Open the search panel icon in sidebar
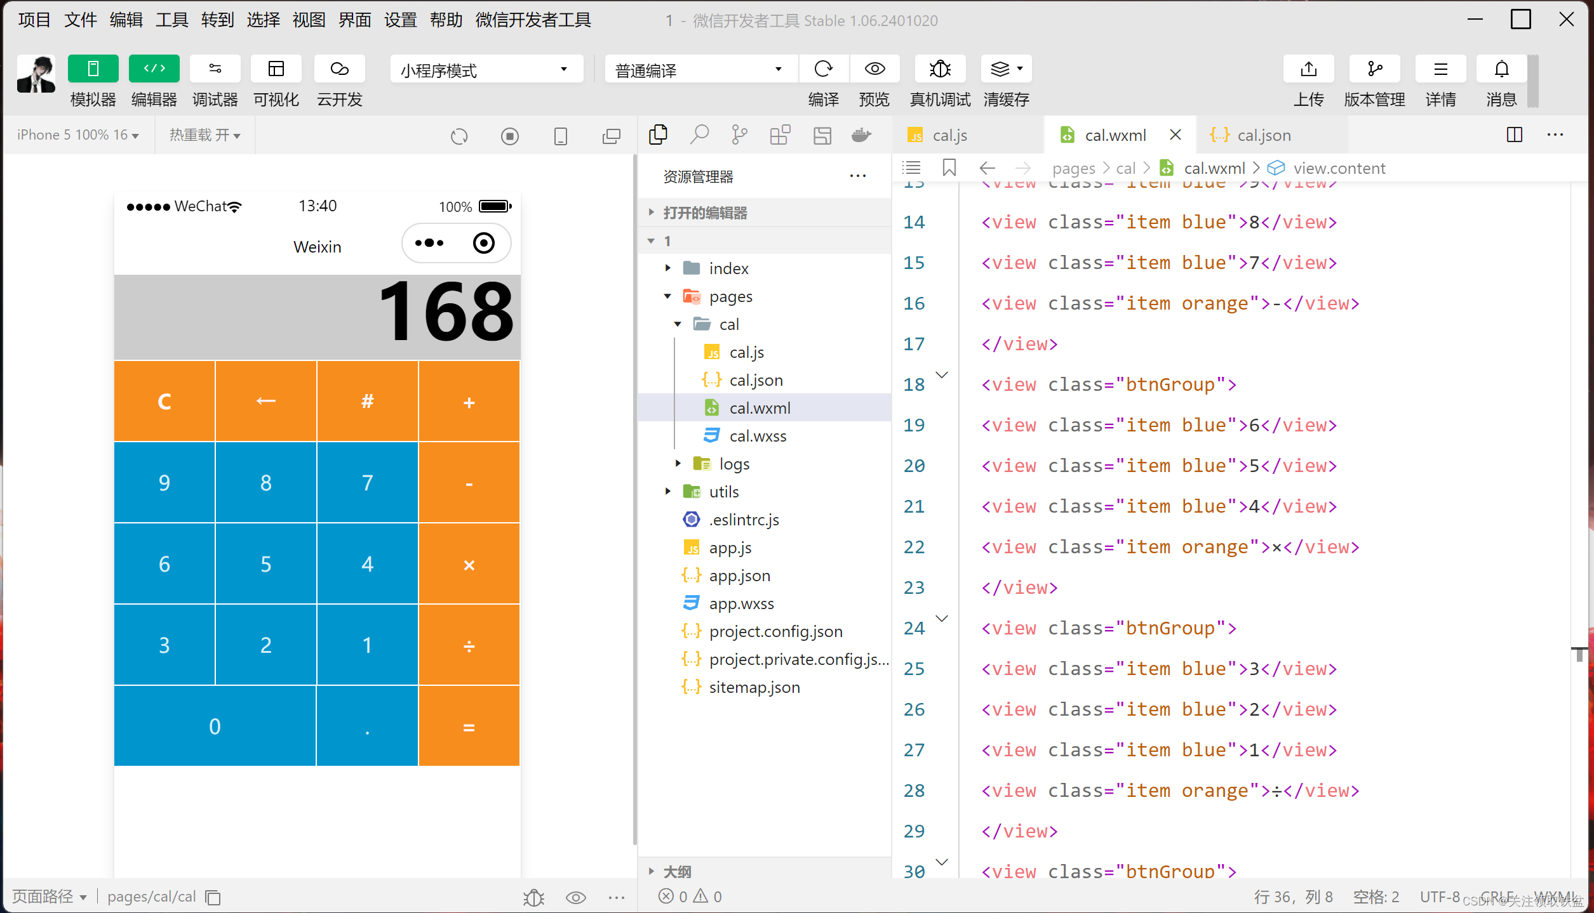 tap(699, 135)
